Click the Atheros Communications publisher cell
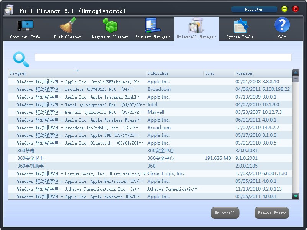This screenshot has width=307, height=230. [172, 189]
